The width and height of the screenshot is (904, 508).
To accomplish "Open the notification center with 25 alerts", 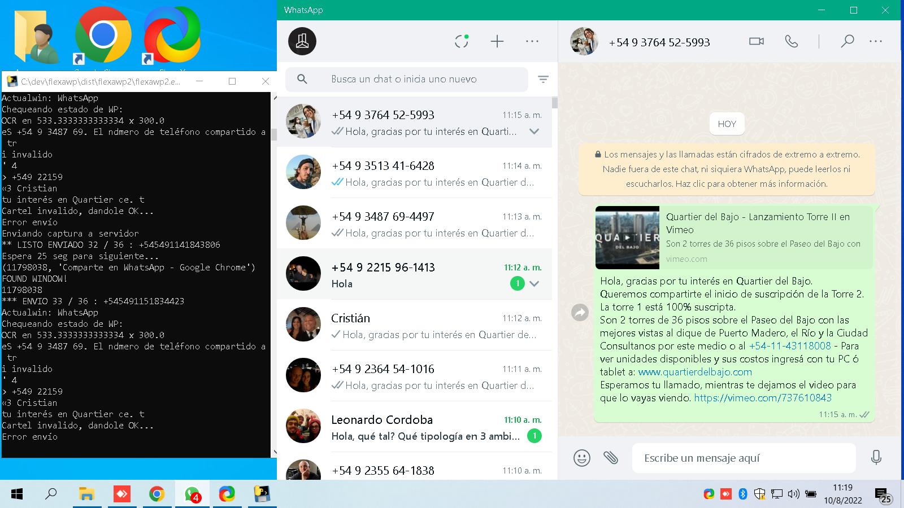I will tap(884, 496).
